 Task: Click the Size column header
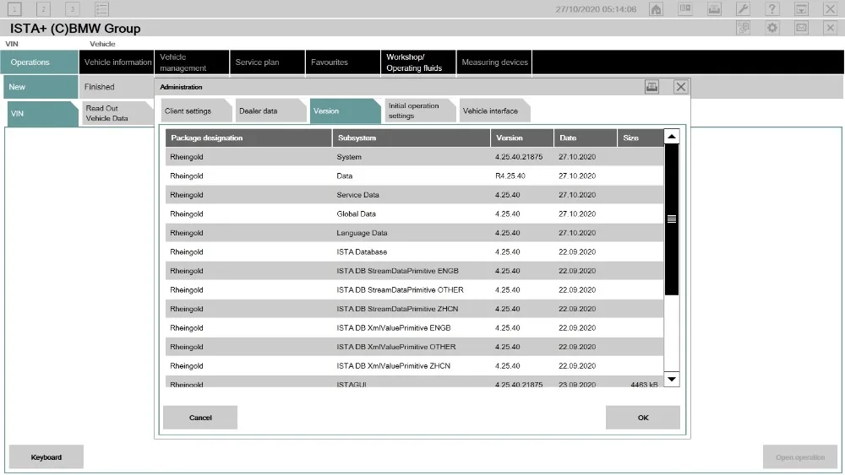pyautogui.click(x=641, y=138)
